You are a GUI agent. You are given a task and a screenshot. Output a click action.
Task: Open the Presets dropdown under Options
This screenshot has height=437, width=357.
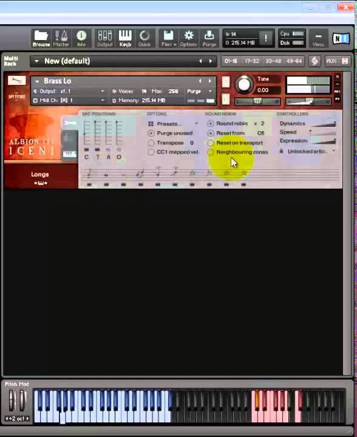174,124
